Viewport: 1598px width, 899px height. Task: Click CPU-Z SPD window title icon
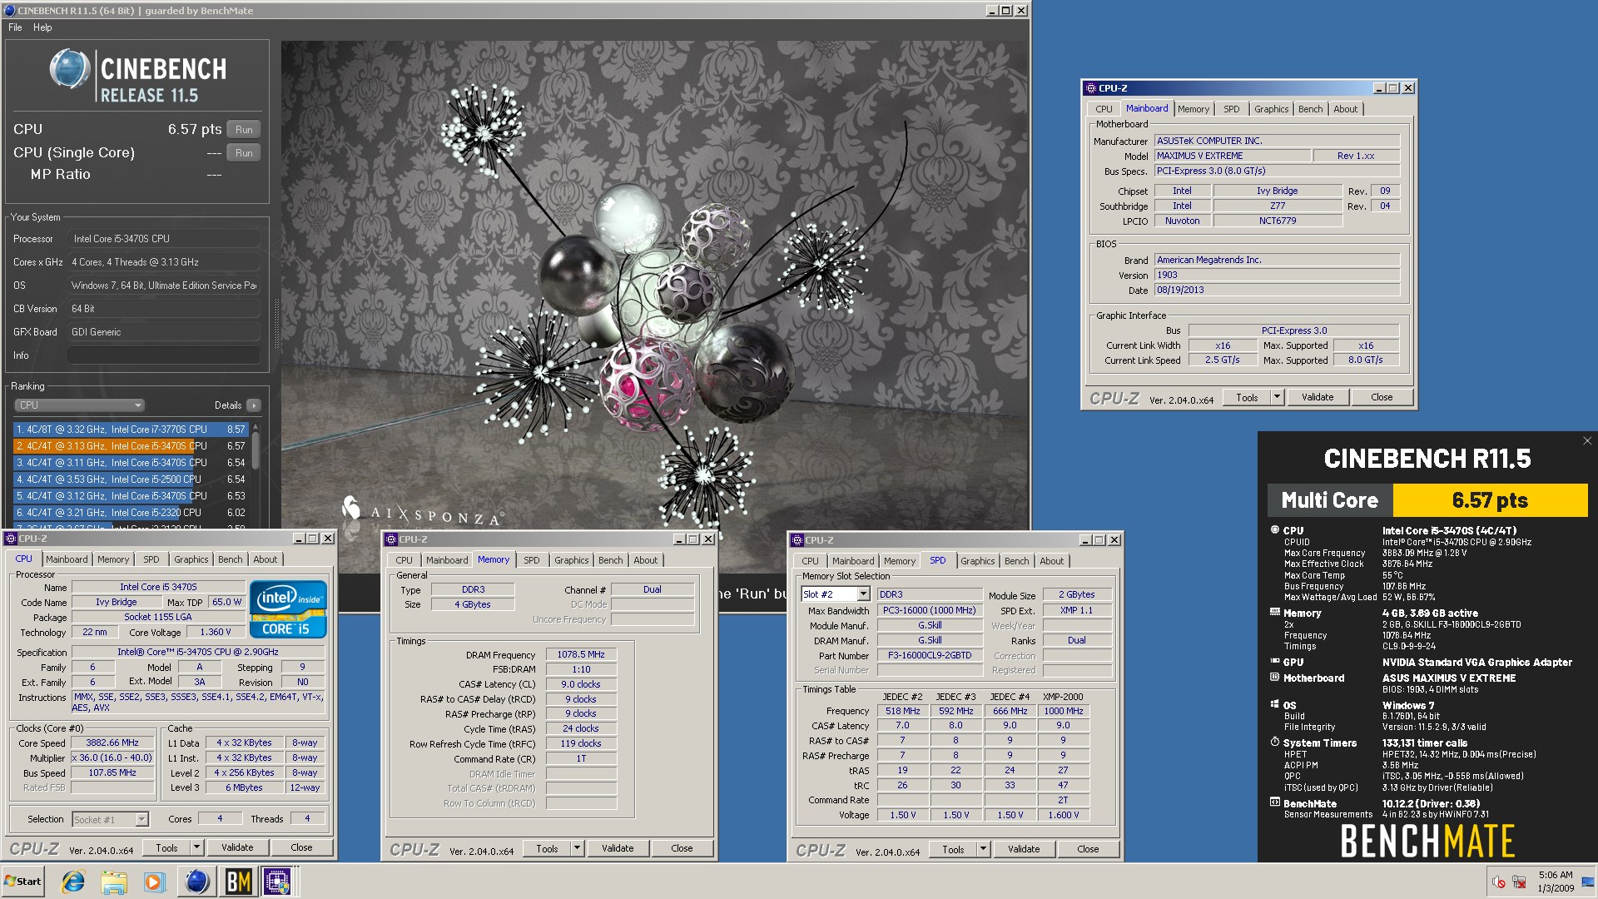tap(797, 540)
